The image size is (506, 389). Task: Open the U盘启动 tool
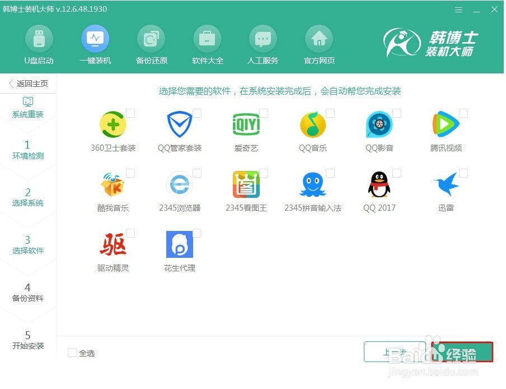pos(39,42)
